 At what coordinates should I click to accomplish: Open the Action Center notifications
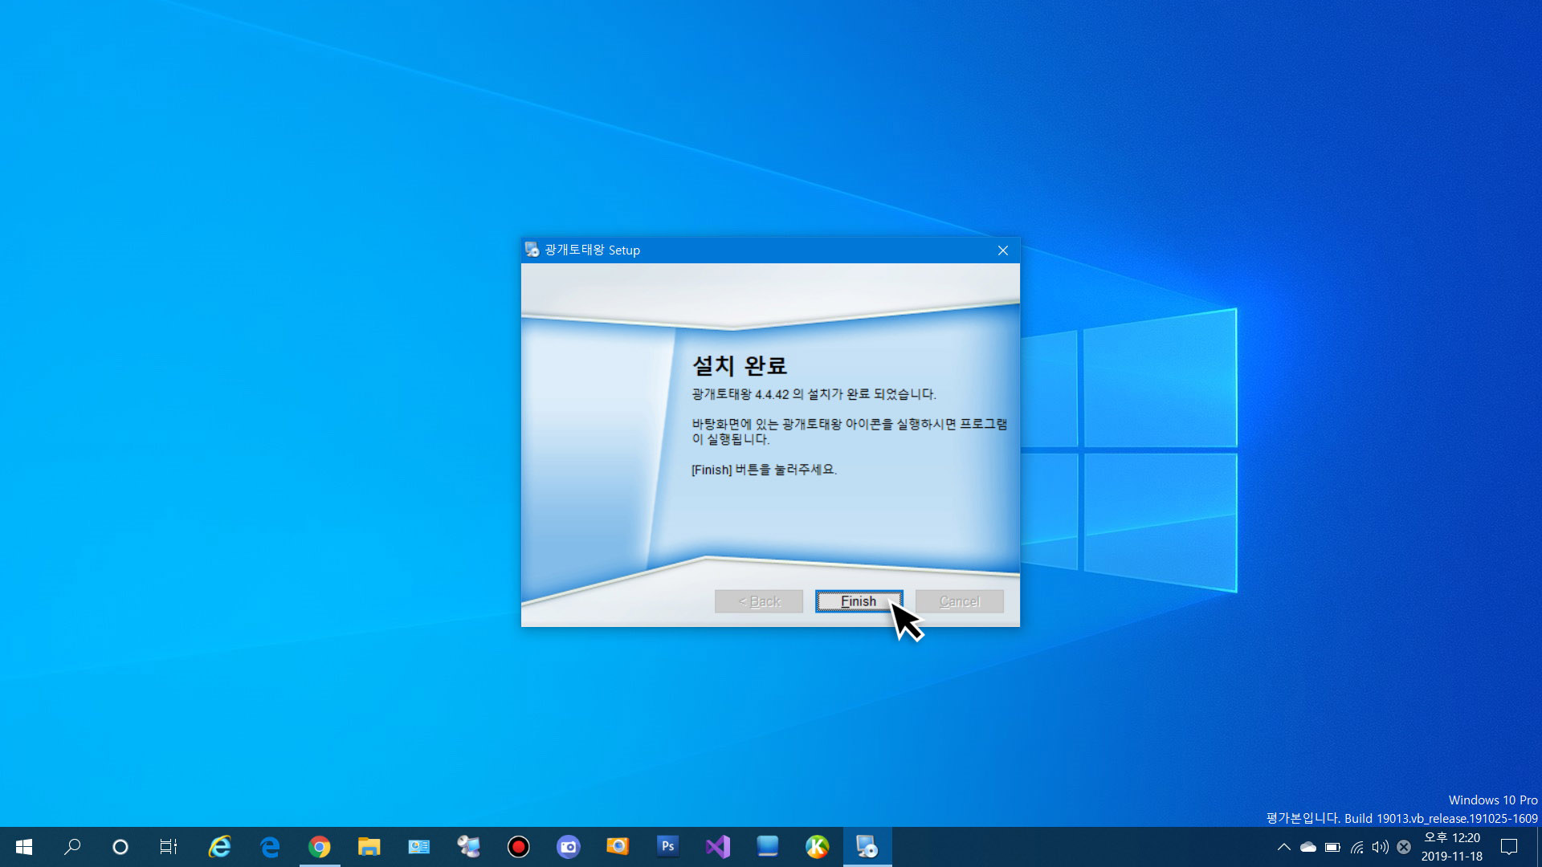(x=1509, y=847)
